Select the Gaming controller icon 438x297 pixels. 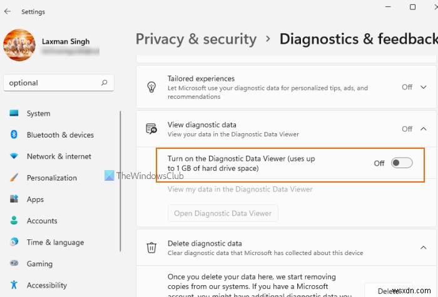tap(14, 264)
